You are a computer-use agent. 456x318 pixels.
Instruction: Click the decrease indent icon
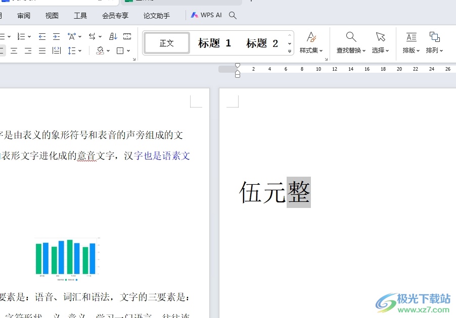42,36
